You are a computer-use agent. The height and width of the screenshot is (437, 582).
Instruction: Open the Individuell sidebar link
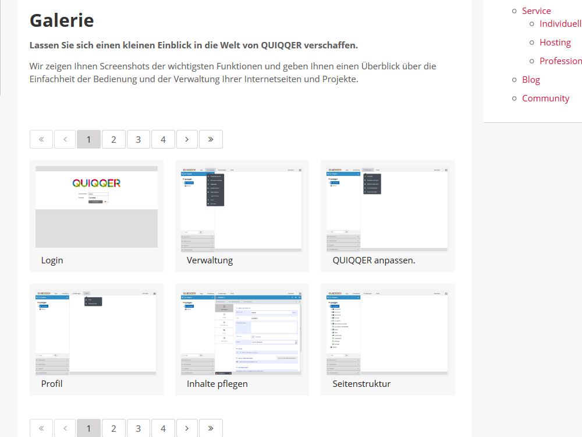point(560,24)
